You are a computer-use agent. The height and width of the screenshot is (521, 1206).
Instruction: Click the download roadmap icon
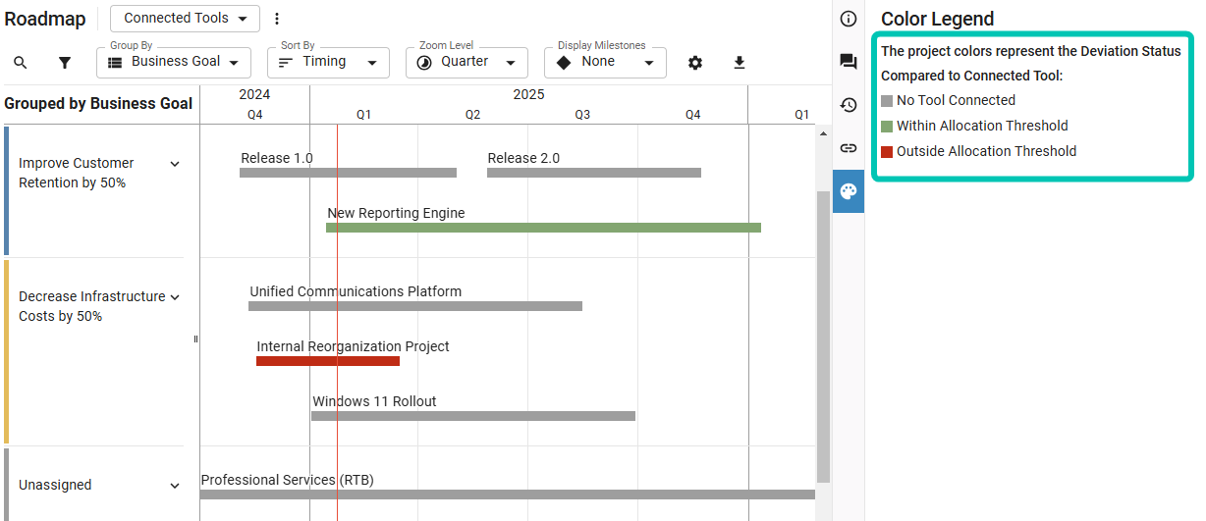[740, 63]
